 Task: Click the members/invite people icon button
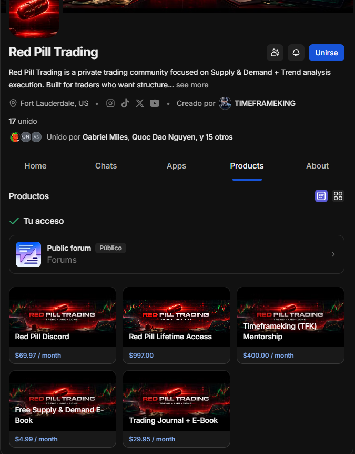click(x=275, y=53)
